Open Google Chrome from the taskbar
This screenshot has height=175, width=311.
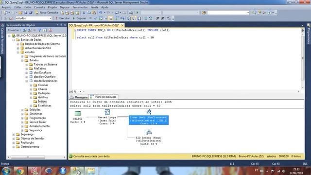point(20,171)
